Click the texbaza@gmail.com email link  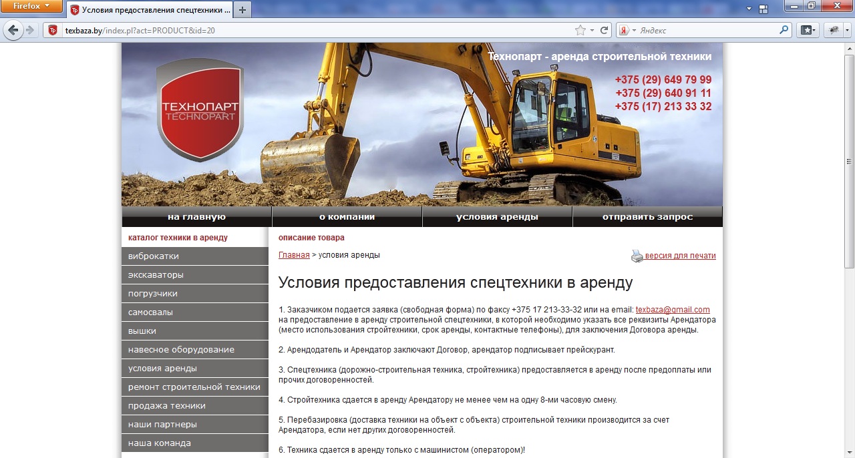click(x=673, y=310)
